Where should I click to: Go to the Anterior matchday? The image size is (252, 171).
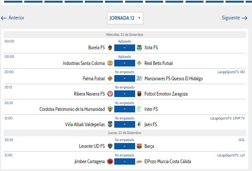click(13, 18)
